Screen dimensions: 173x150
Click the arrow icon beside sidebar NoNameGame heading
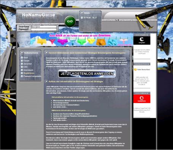(22, 53)
